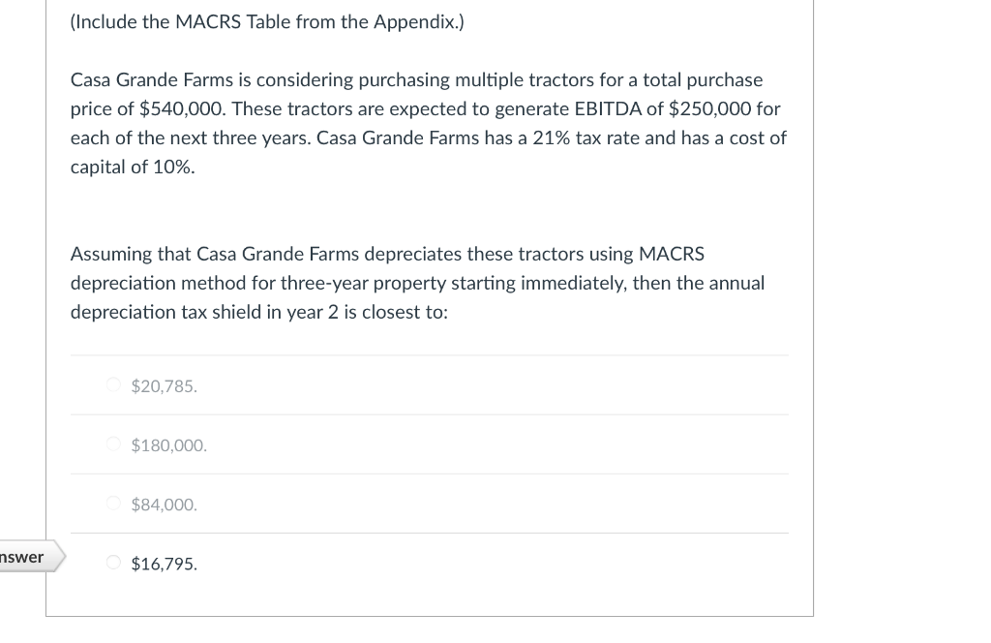
Task: Click the Answer flag on the left edge
Action: tap(24, 557)
